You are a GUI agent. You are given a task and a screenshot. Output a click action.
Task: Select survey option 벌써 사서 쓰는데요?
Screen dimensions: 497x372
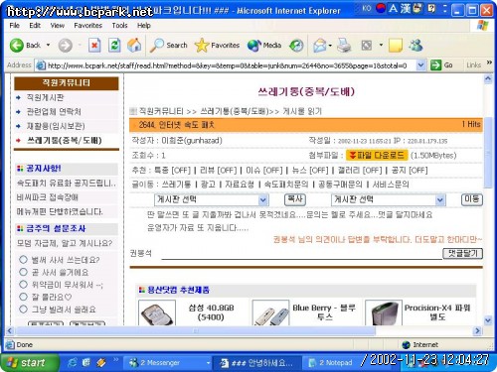tap(23, 259)
